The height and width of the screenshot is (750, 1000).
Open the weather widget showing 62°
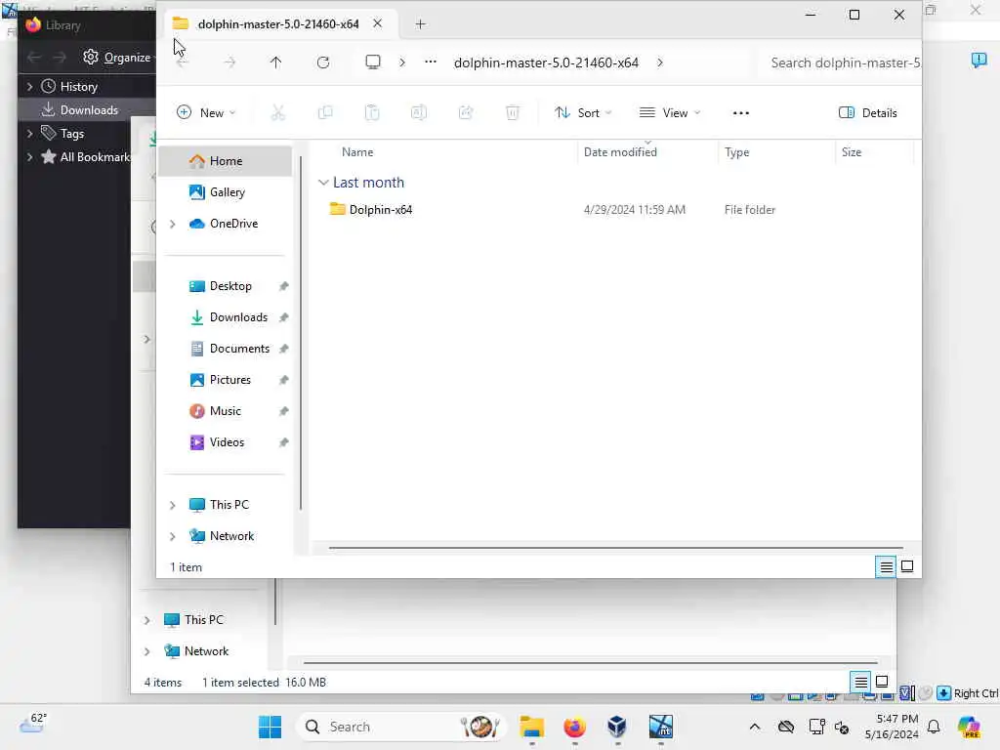(33, 724)
